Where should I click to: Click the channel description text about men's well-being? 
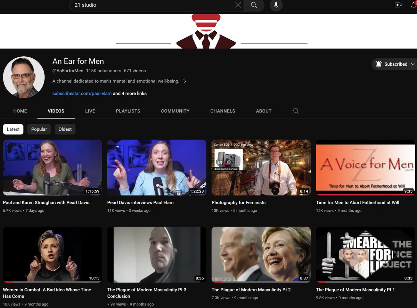(116, 81)
